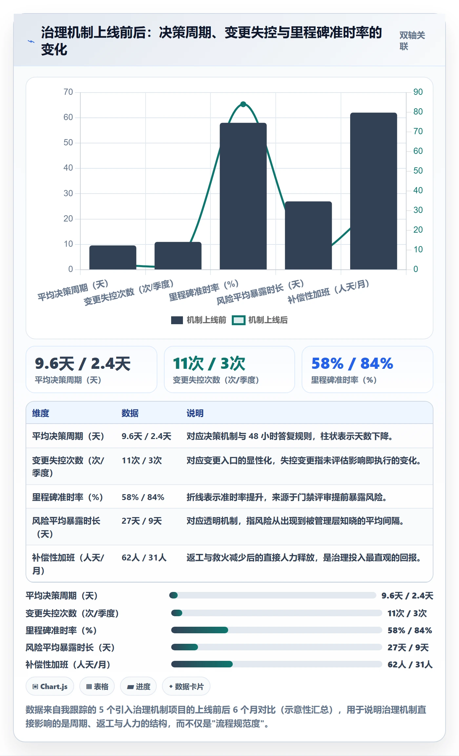Click the table note starting 返工与救火减少
The image size is (459, 756).
coord(304,557)
